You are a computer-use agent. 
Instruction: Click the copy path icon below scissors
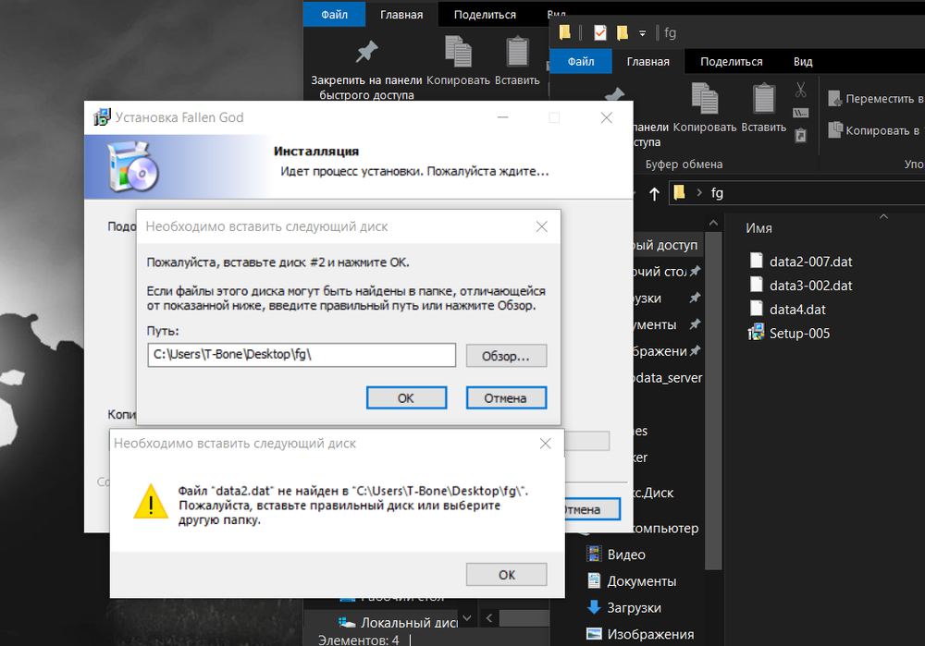point(800,113)
